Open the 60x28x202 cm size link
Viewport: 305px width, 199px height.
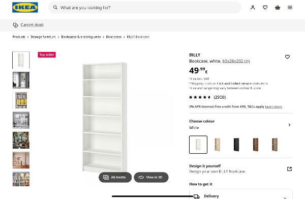pyautogui.click(x=236, y=61)
